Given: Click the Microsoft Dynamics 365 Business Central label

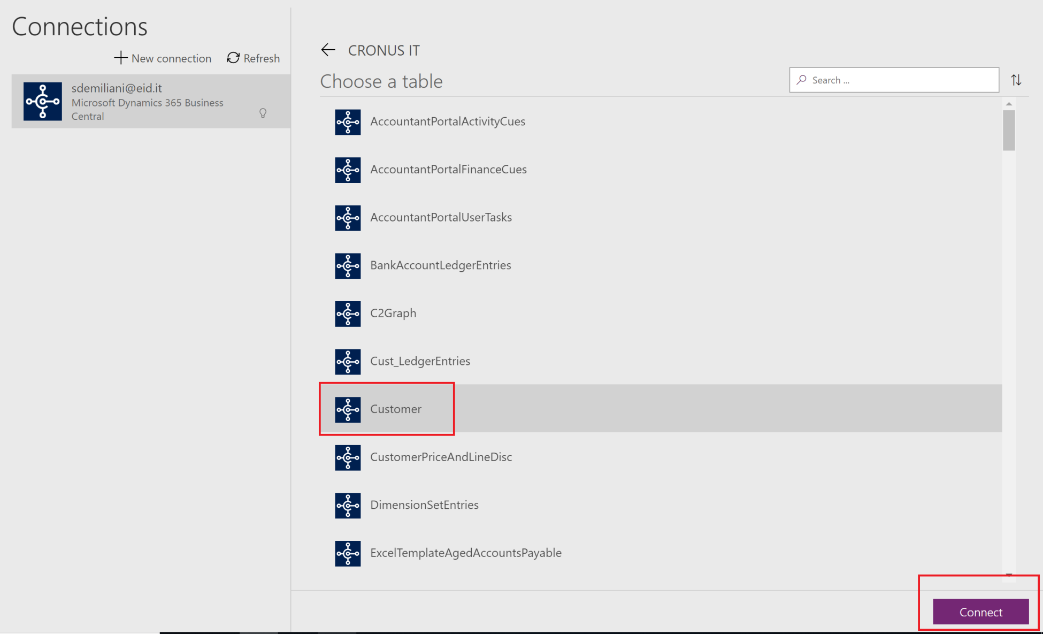Looking at the screenshot, I should point(147,109).
